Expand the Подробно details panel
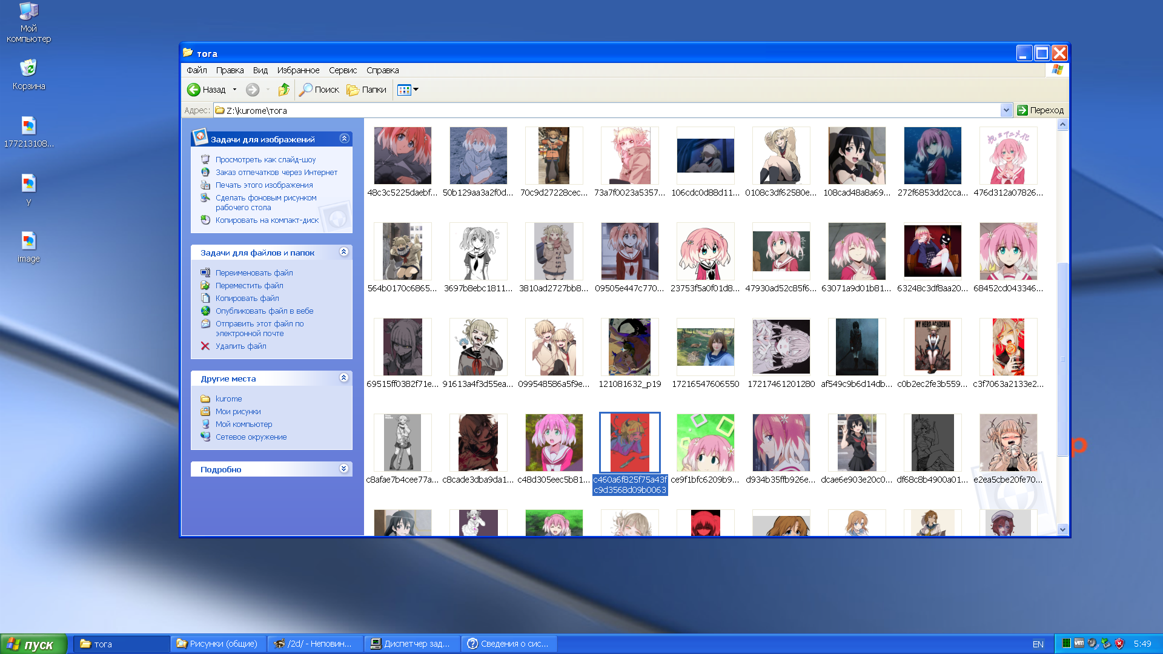 tap(344, 469)
